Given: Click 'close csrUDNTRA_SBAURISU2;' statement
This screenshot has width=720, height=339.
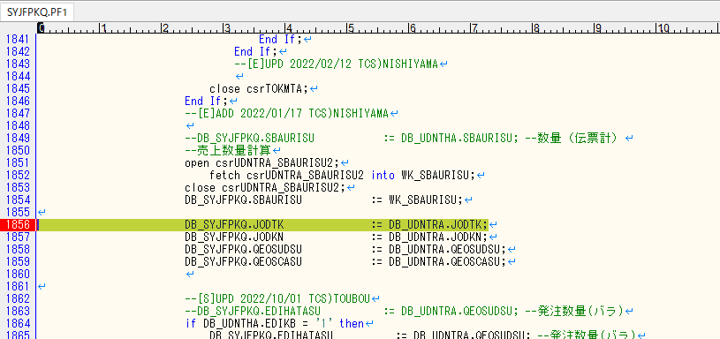Looking at the screenshot, I should coord(265,188).
